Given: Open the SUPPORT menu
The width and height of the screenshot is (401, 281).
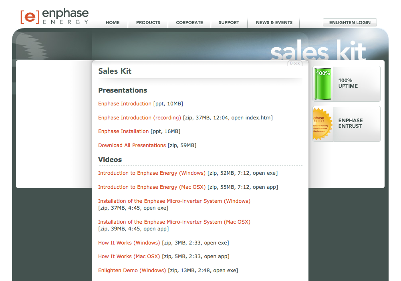Looking at the screenshot, I should click(229, 22).
